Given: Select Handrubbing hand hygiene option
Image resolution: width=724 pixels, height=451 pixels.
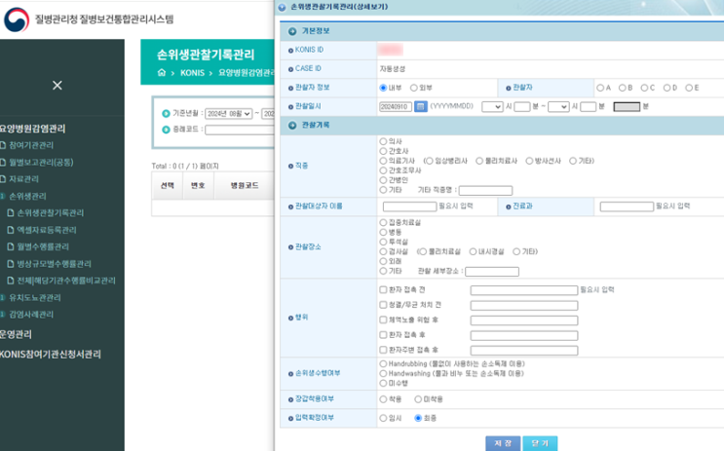Looking at the screenshot, I should pyautogui.click(x=383, y=363).
